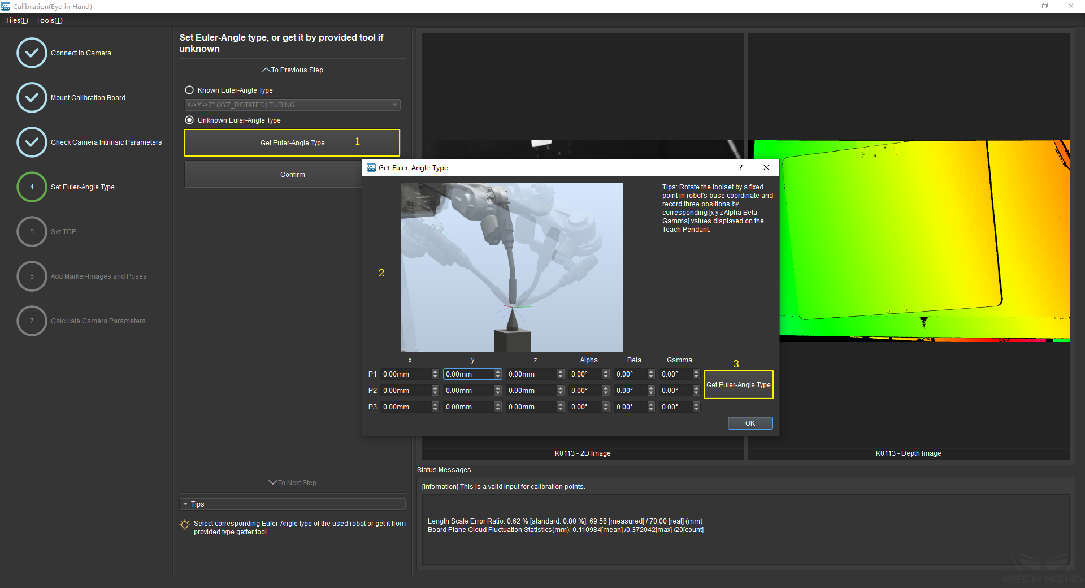Select step 4 Set Euler-Angle Type circle
This screenshot has height=588, width=1085.
click(x=32, y=187)
